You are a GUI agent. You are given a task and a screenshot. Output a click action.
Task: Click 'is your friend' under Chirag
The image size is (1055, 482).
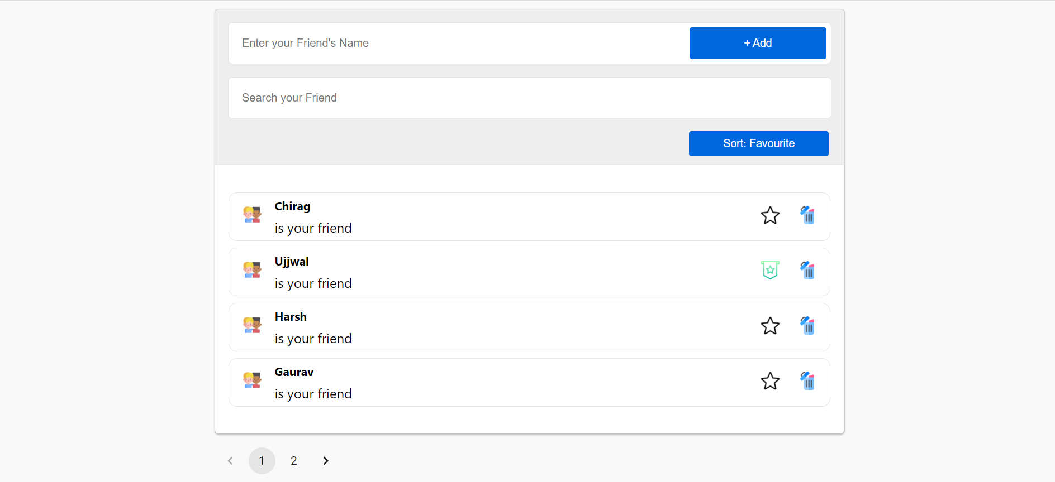click(x=313, y=228)
